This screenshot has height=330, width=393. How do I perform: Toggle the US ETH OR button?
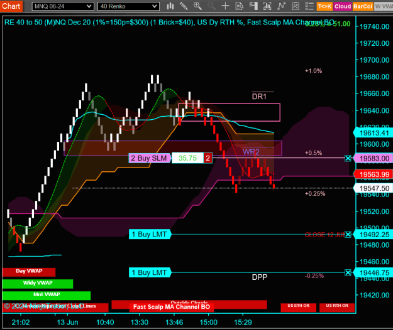coord(298,307)
